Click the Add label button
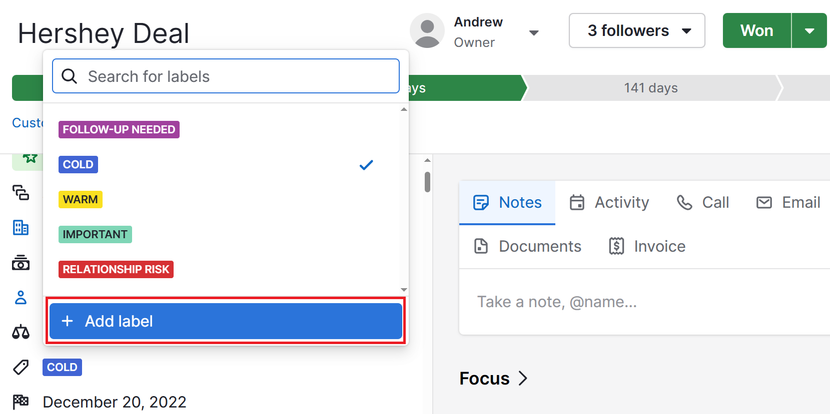The height and width of the screenshot is (414, 830). 225,321
